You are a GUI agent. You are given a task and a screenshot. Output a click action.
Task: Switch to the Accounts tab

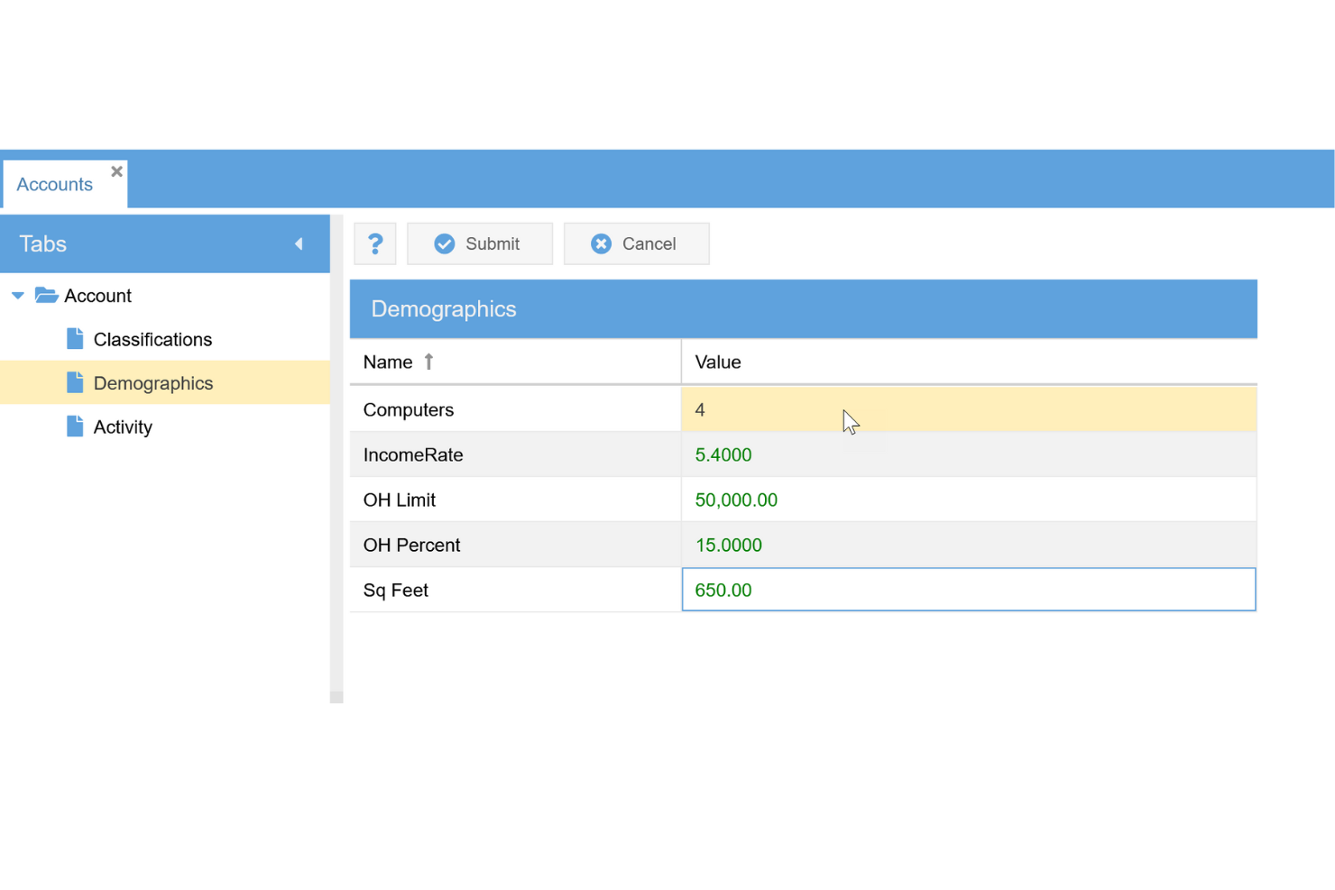[53, 184]
